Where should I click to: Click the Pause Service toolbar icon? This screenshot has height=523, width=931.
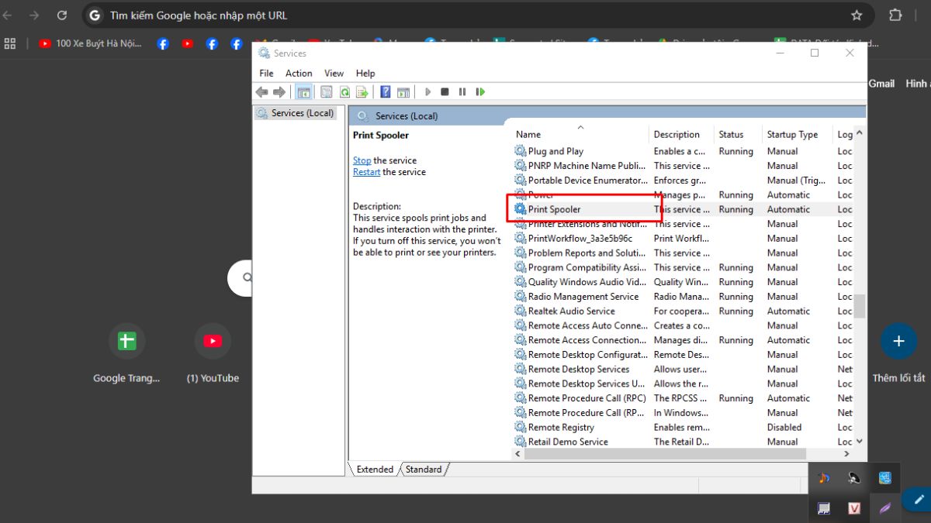point(462,92)
